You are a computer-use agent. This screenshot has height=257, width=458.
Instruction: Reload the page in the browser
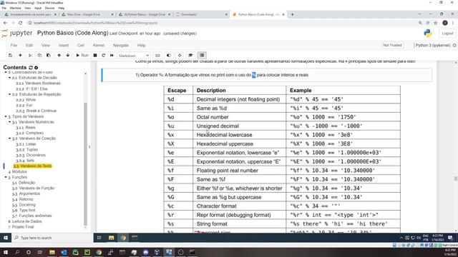click(21, 23)
